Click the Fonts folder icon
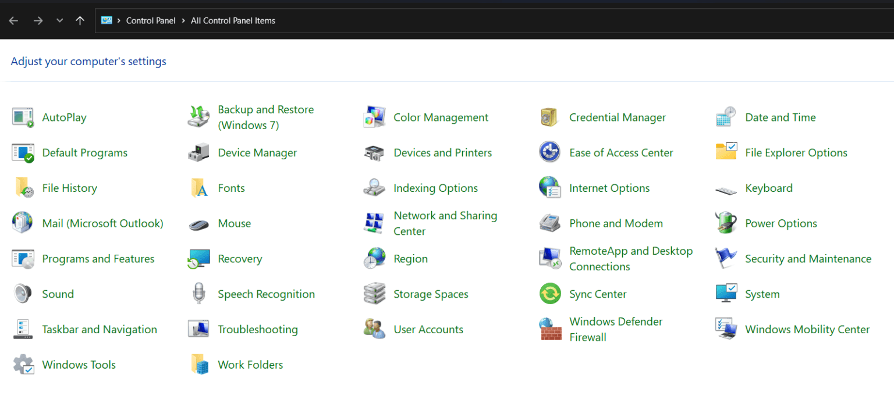894x414 pixels. click(199, 188)
